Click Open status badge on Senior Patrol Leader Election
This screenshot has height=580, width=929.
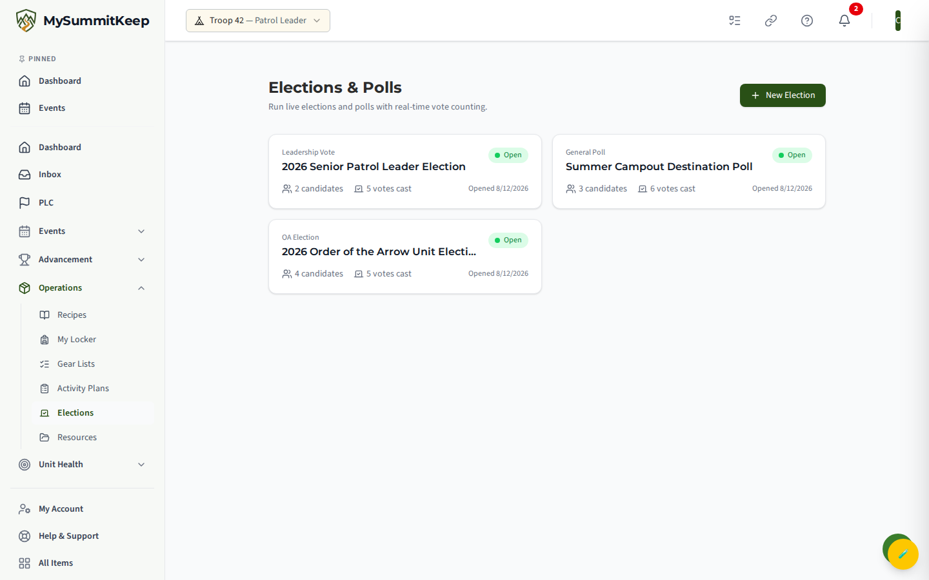coord(508,155)
